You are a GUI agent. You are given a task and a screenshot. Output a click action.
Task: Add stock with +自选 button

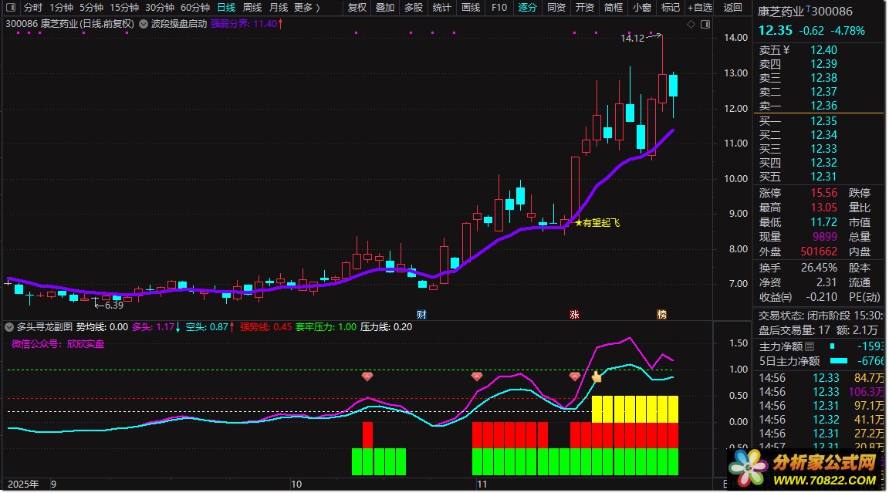(700, 8)
